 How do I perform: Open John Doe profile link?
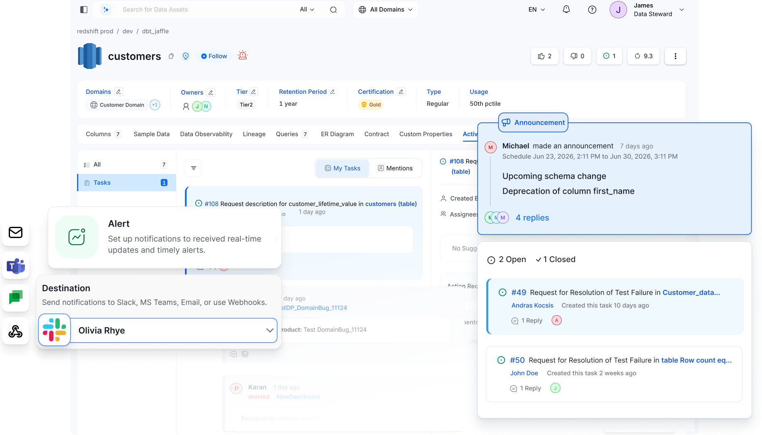point(524,373)
